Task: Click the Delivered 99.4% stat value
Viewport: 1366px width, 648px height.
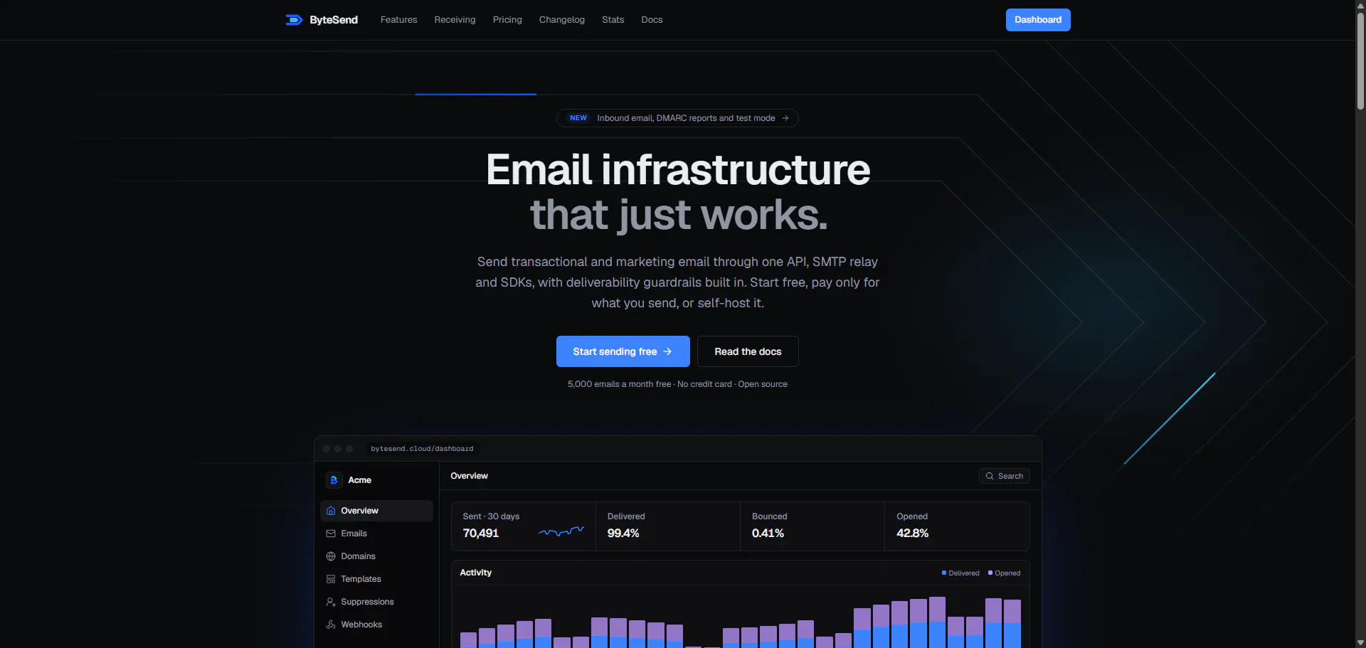Action: pos(623,533)
